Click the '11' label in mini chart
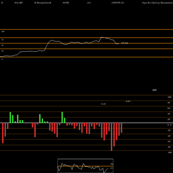The height and width of the screenshot is (173, 173). tap(111, 168)
